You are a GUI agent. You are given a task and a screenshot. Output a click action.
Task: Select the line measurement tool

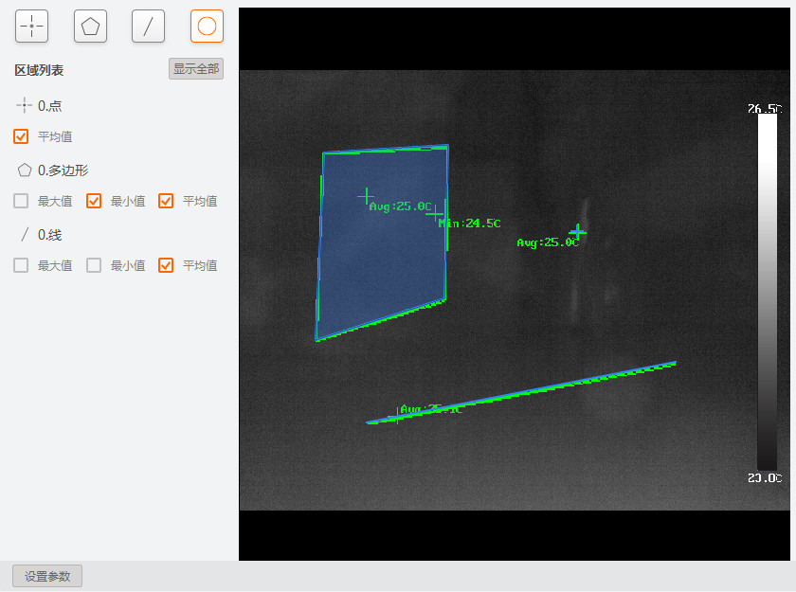pos(148,27)
